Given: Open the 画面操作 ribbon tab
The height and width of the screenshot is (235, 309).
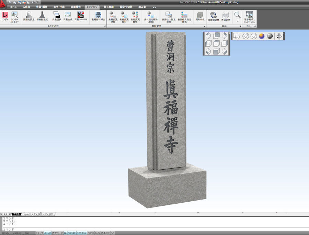Looking at the screenshot, I should click(x=76, y=7).
